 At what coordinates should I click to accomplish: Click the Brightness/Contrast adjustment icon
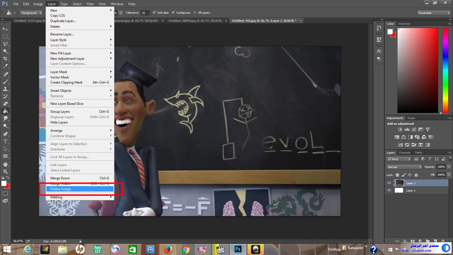pyautogui.click(x=400, y=129)
